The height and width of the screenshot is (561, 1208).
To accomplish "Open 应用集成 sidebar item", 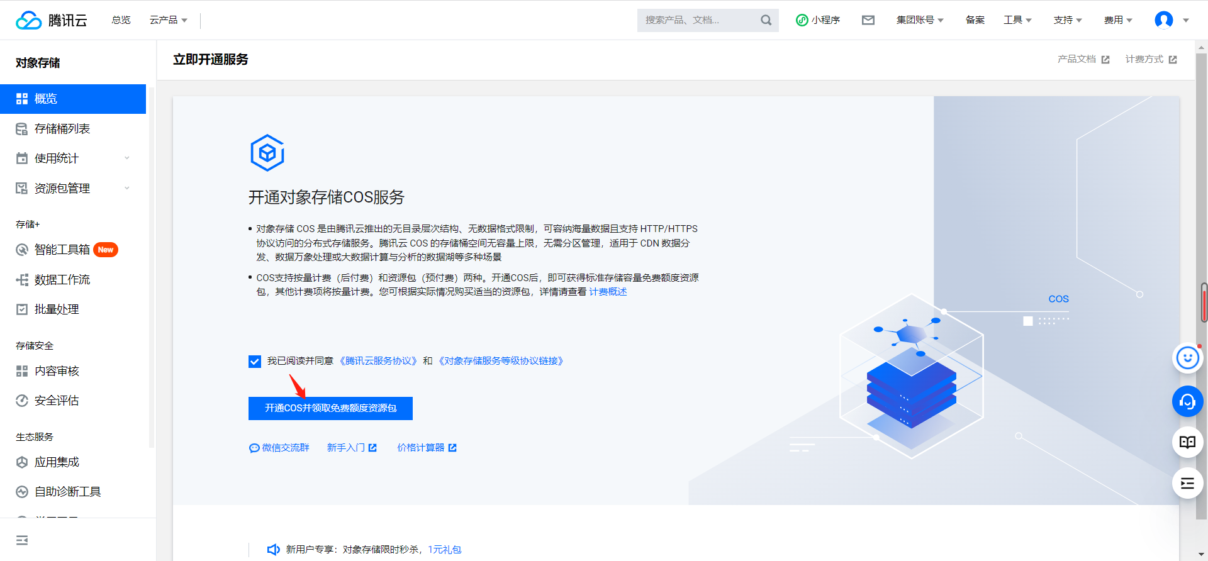I will 73,462.
